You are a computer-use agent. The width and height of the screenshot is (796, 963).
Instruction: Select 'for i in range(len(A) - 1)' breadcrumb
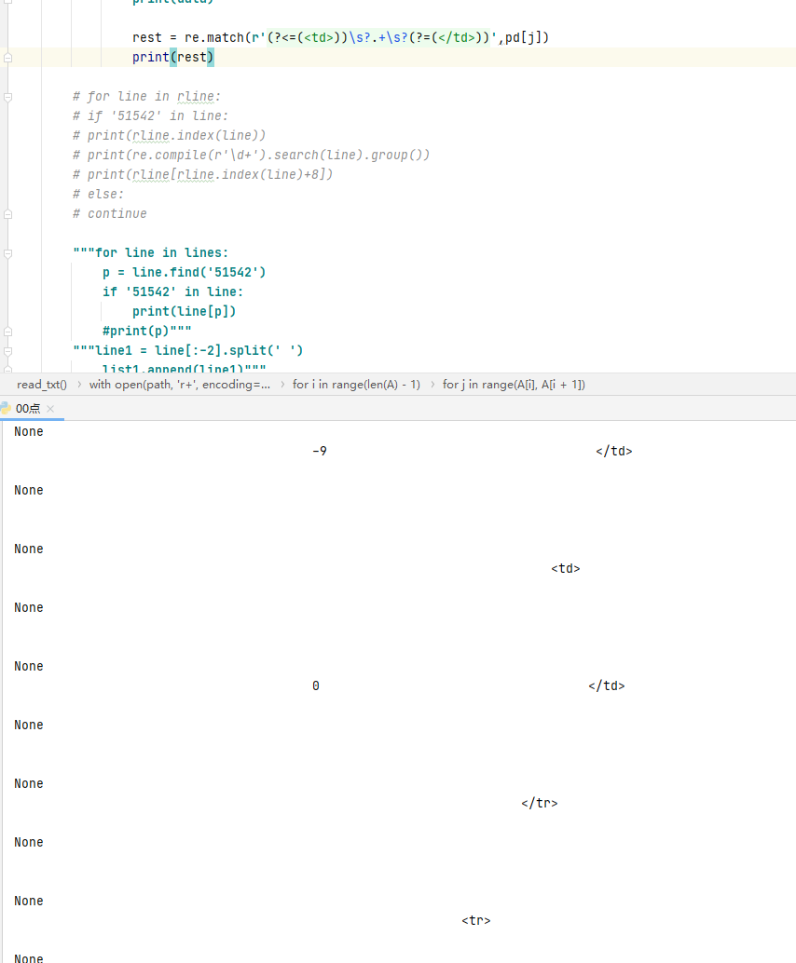[x=356, y=385]
